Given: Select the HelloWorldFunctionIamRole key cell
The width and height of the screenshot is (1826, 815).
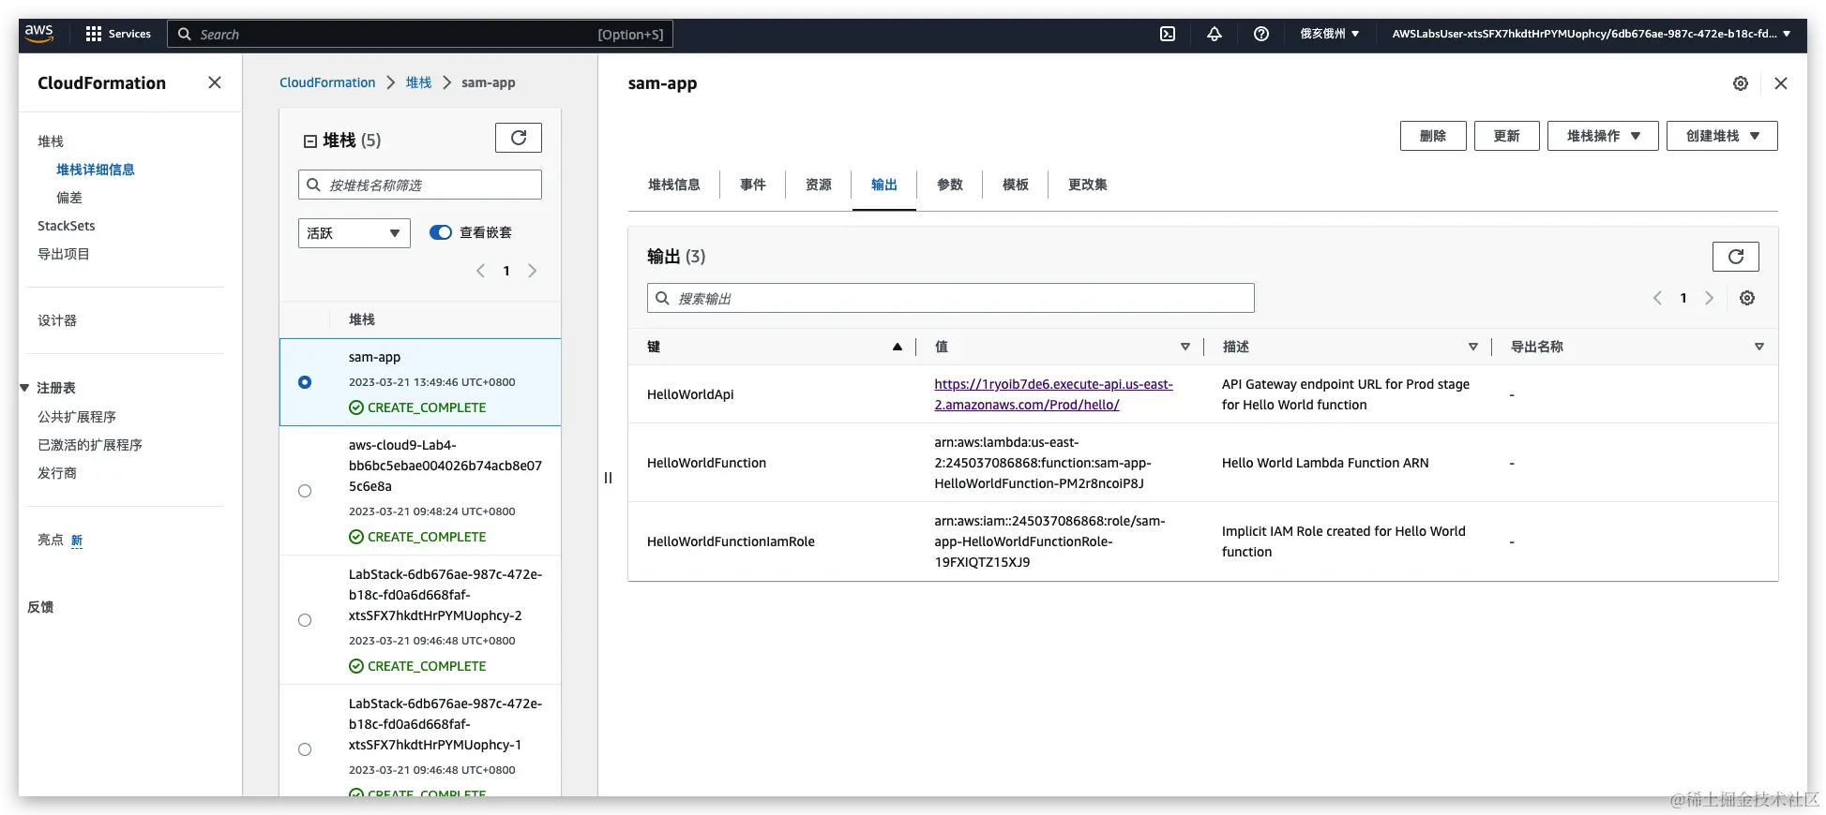Looking at the screenshot, I should click(x=731, y=541).
